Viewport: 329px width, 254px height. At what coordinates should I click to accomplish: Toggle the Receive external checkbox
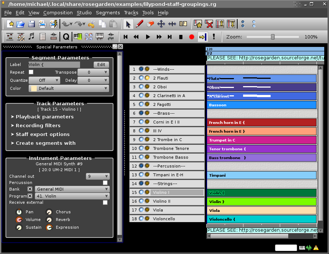point(105,202)
